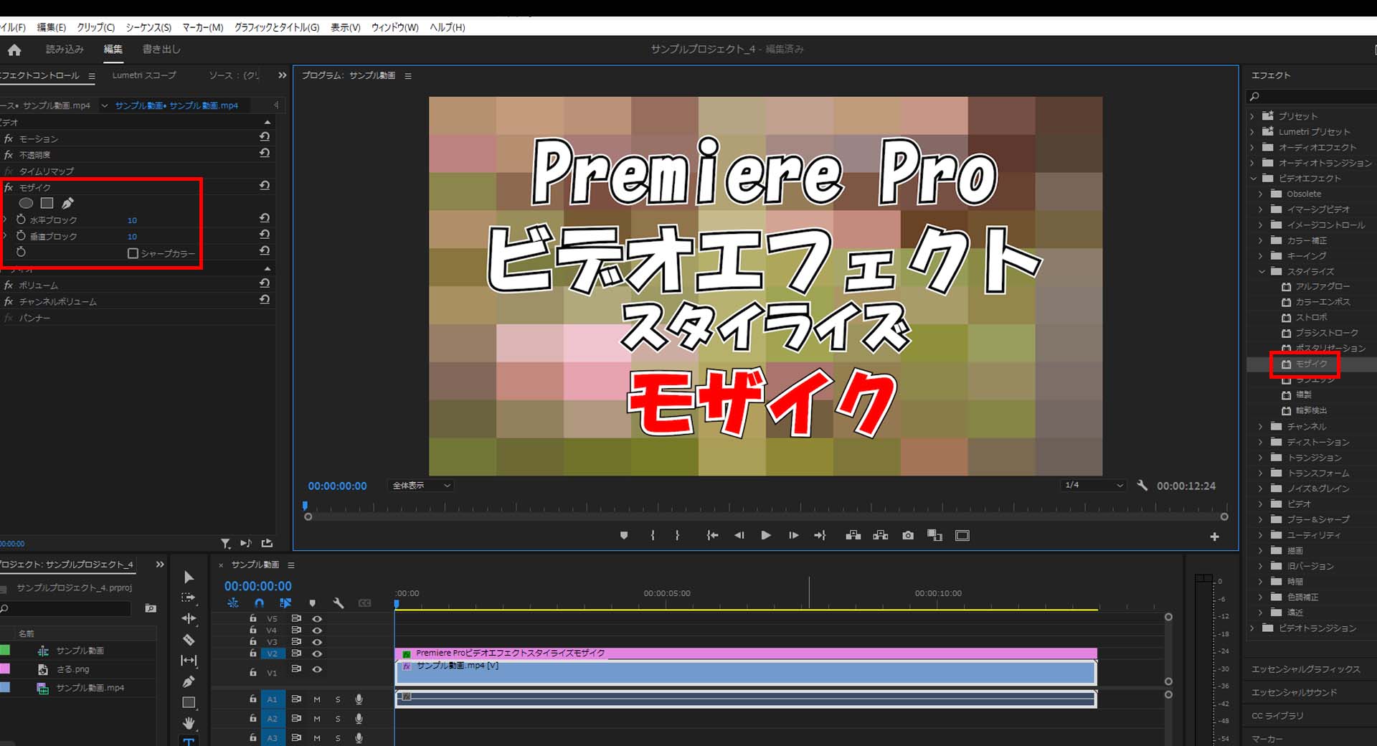Go to Out point

tap(820, 535)
